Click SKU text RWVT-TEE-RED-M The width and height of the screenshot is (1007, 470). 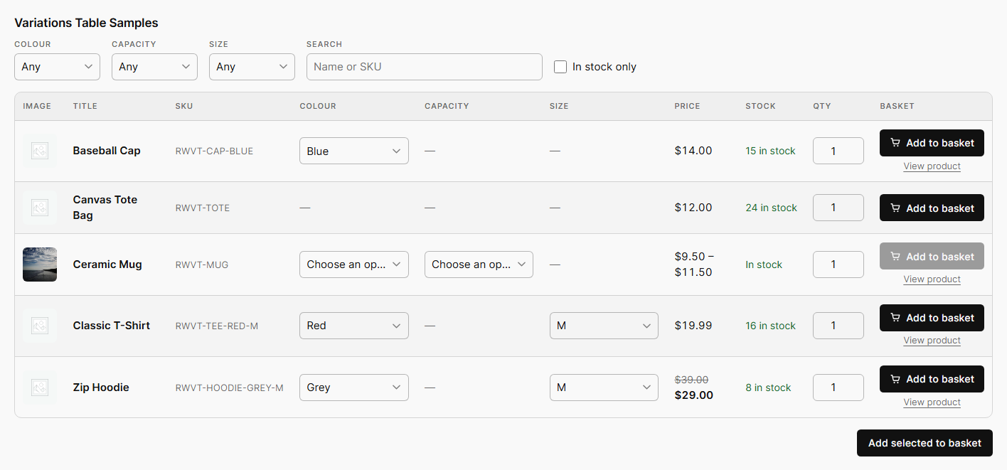tap(217, 326)
